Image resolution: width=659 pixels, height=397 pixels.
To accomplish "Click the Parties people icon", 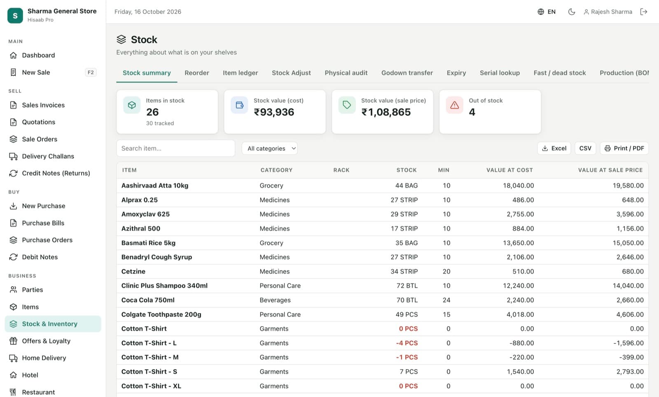I will click(14, 290).
